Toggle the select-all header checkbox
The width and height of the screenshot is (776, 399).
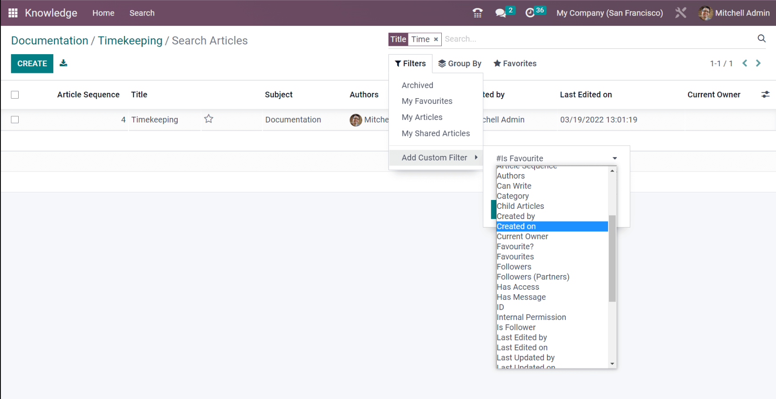(15, 95)
